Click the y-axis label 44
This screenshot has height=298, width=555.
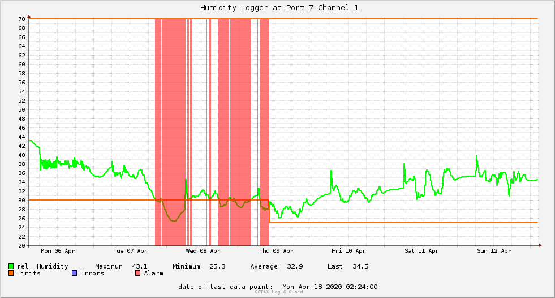tap(22, 137)
